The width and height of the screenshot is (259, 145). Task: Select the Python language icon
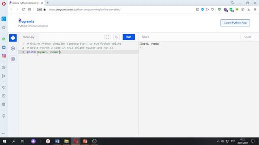tap(13, 38)
